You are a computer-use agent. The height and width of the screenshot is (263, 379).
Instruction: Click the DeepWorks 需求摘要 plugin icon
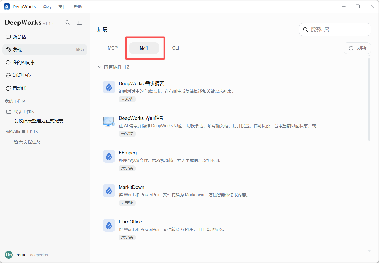pos(109,87)
